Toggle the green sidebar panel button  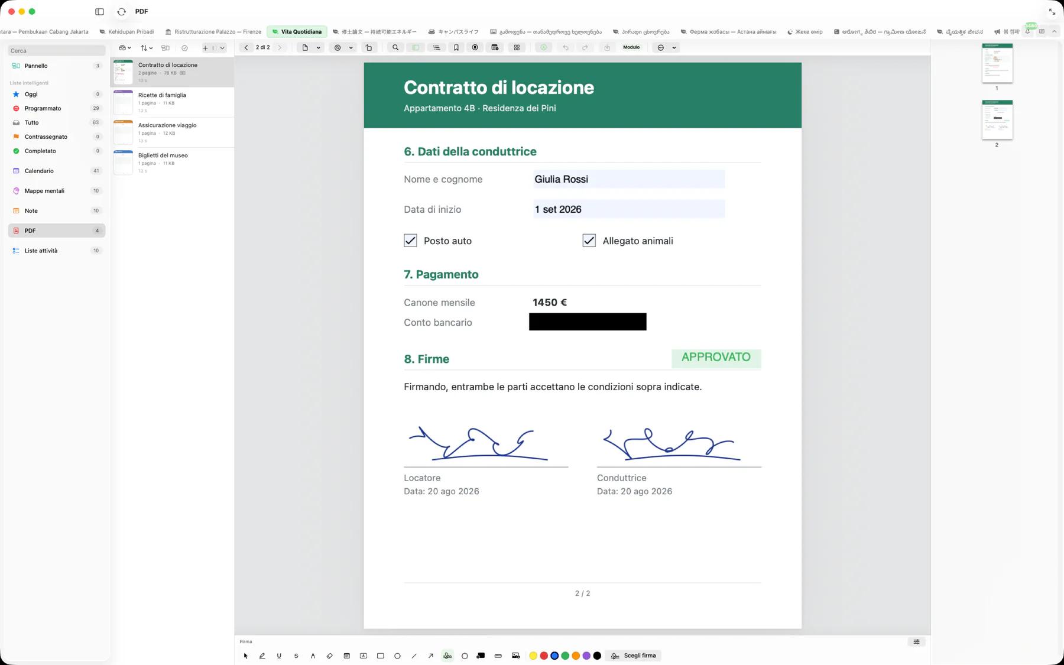click(x=416, y=47)
